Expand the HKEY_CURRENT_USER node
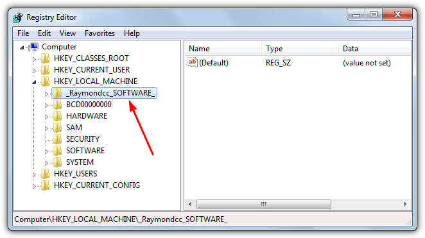The height and width of the screenshot is (238, 425). pyautogui.click(x=34, y=71)
